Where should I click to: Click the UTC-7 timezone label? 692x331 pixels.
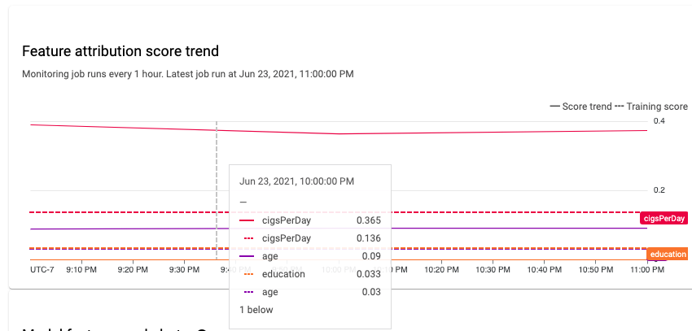point(42,268)
